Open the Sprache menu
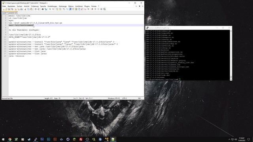The height and width of the screenshot is (142, 253). click(x=43, y=6)
